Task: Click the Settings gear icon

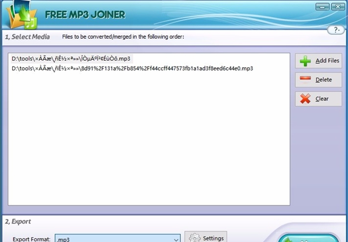Action: point(195,238)
